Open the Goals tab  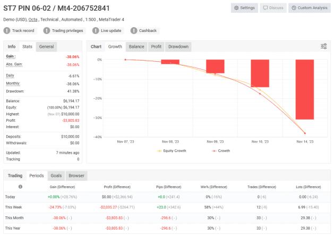[x=56, y=175]
